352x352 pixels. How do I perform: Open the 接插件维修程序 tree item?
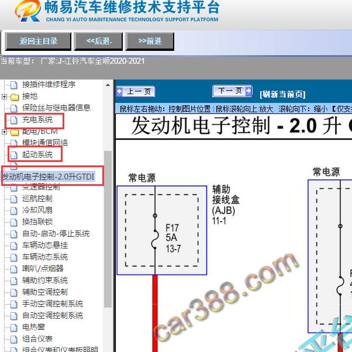(x=49, y=84)
